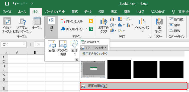The image size is (189, 92).
Task: Click the People Graph add-in icon
Action: (x=91, y=28)
